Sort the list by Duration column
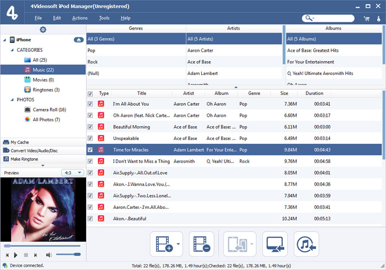Image resolution: width=386 pixels, height=270 pixels. (314, 93)
